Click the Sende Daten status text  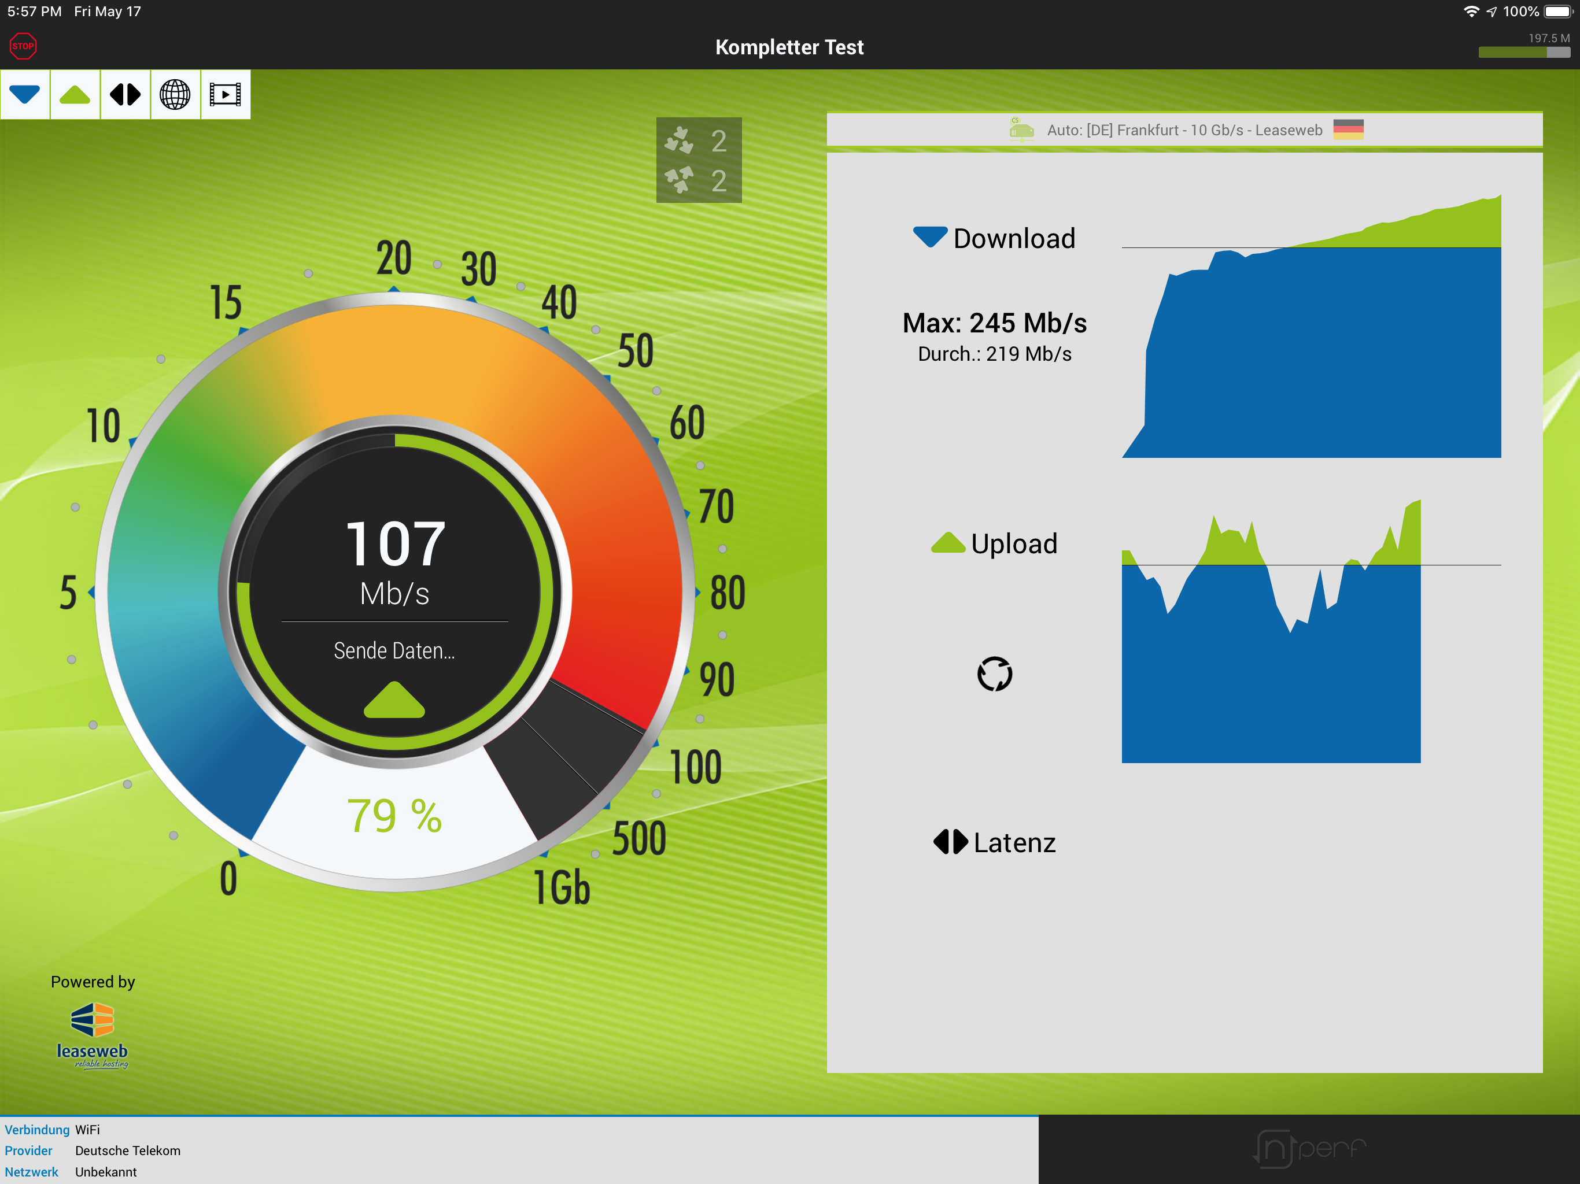(394, 652)
